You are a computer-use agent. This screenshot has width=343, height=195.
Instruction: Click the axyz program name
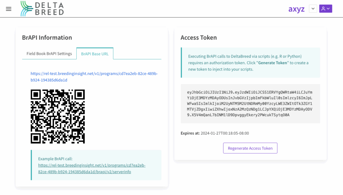click(296, 9)
